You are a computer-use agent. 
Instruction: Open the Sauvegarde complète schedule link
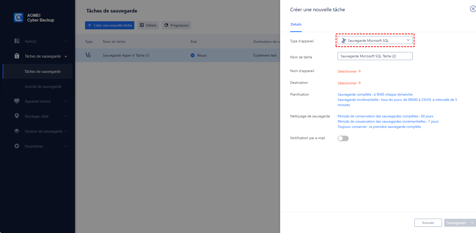375,94
